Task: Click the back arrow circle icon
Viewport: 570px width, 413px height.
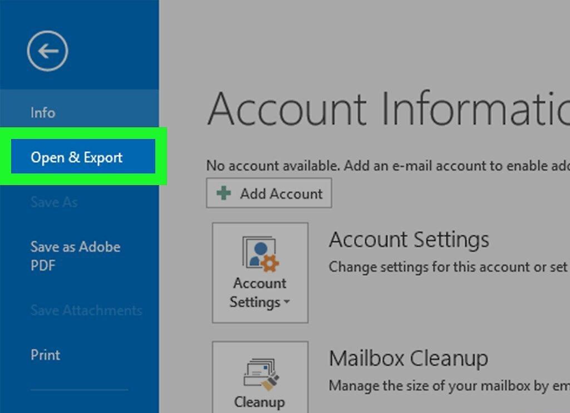Action: (47, 51)
